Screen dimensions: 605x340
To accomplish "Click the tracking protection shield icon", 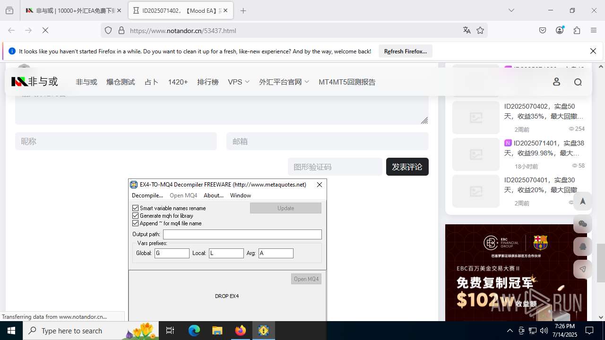I will (x=108, y=30).
